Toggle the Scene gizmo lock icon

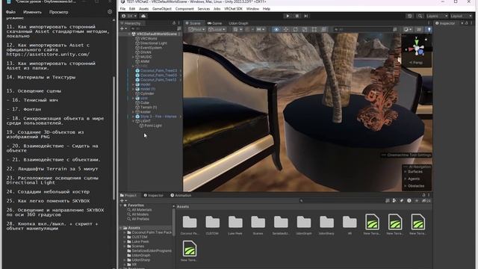426,39
